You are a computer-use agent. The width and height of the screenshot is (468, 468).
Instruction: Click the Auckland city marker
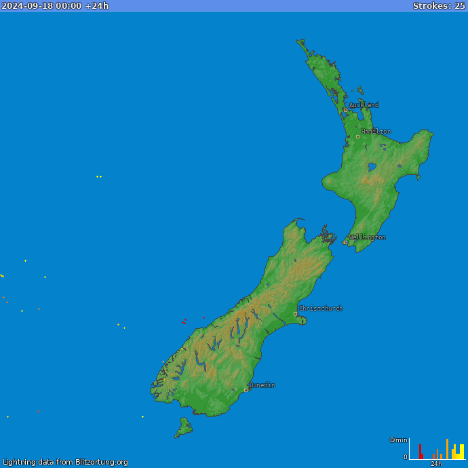[x=345, y=110]
